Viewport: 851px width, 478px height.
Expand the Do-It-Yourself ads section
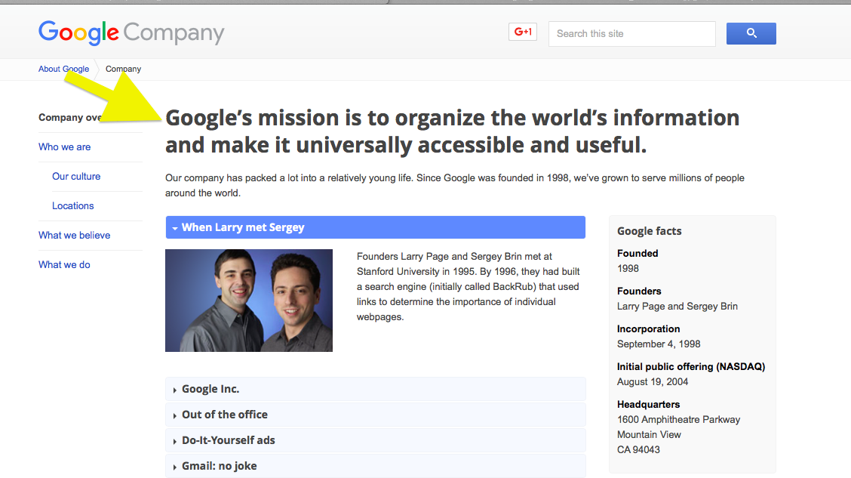(375, 440)
